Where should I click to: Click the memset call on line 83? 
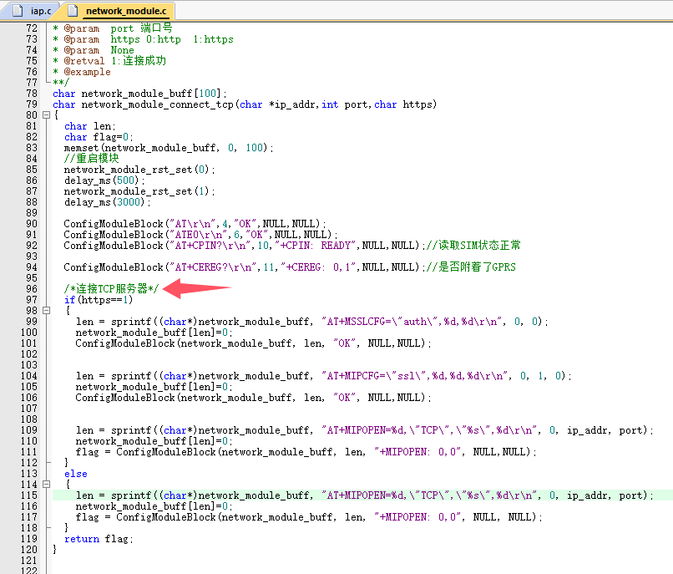169,148
